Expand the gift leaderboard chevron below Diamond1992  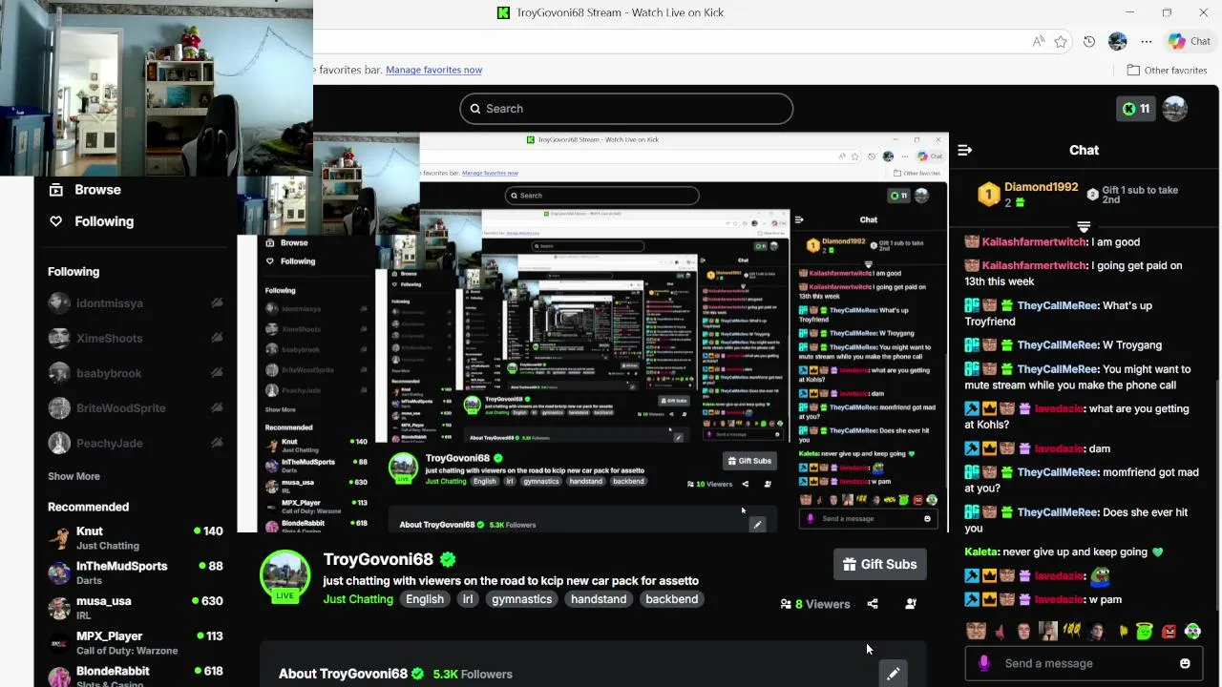[1084, 227]
